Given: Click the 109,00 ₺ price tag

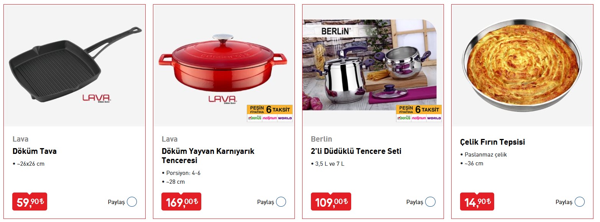Looking at the screenshot, I should [331, 201].
